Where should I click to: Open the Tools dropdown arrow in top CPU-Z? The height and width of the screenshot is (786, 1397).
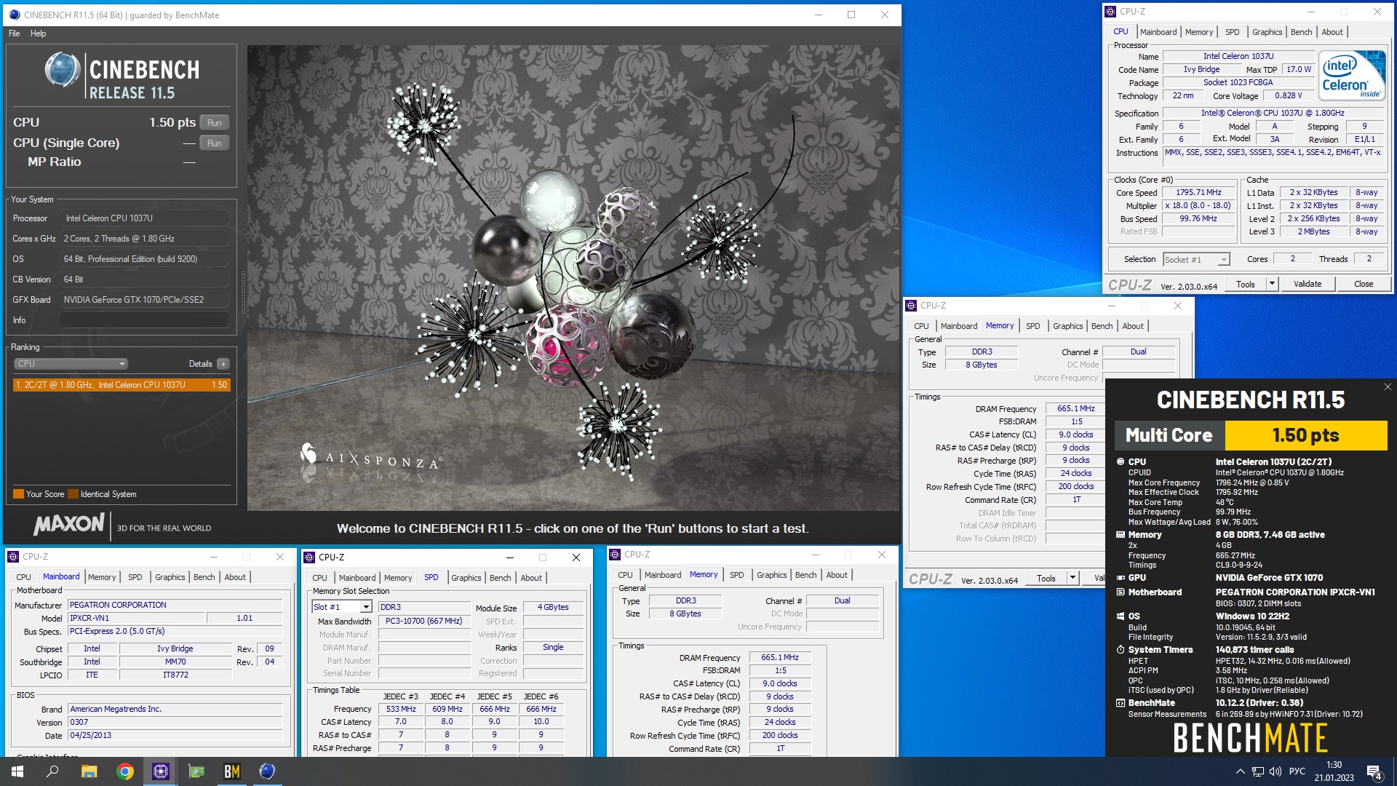1272,284
